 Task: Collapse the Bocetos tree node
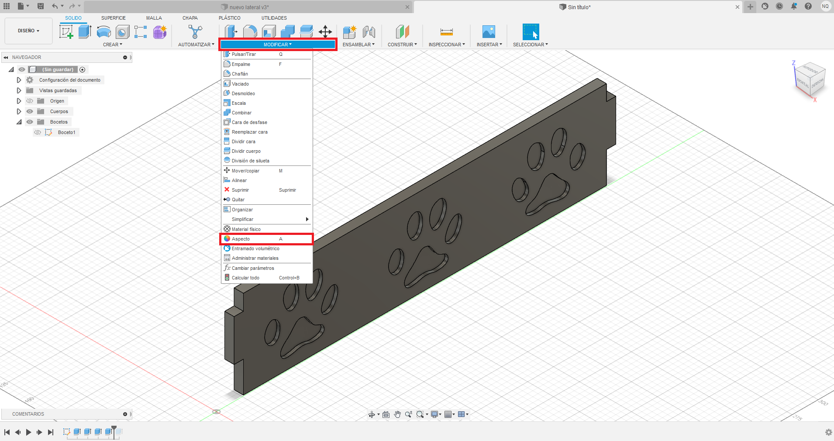coord(19,122)
